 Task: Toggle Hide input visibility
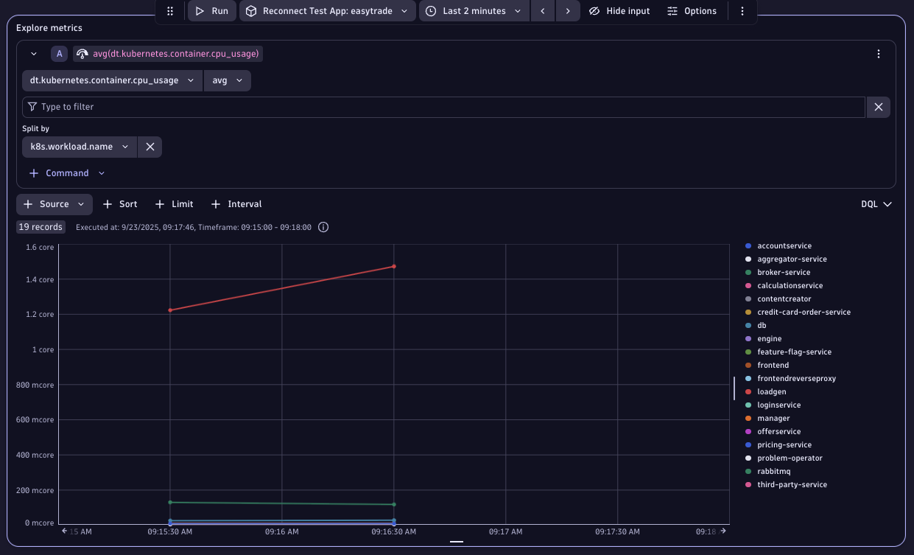click(x=619, y=11)
